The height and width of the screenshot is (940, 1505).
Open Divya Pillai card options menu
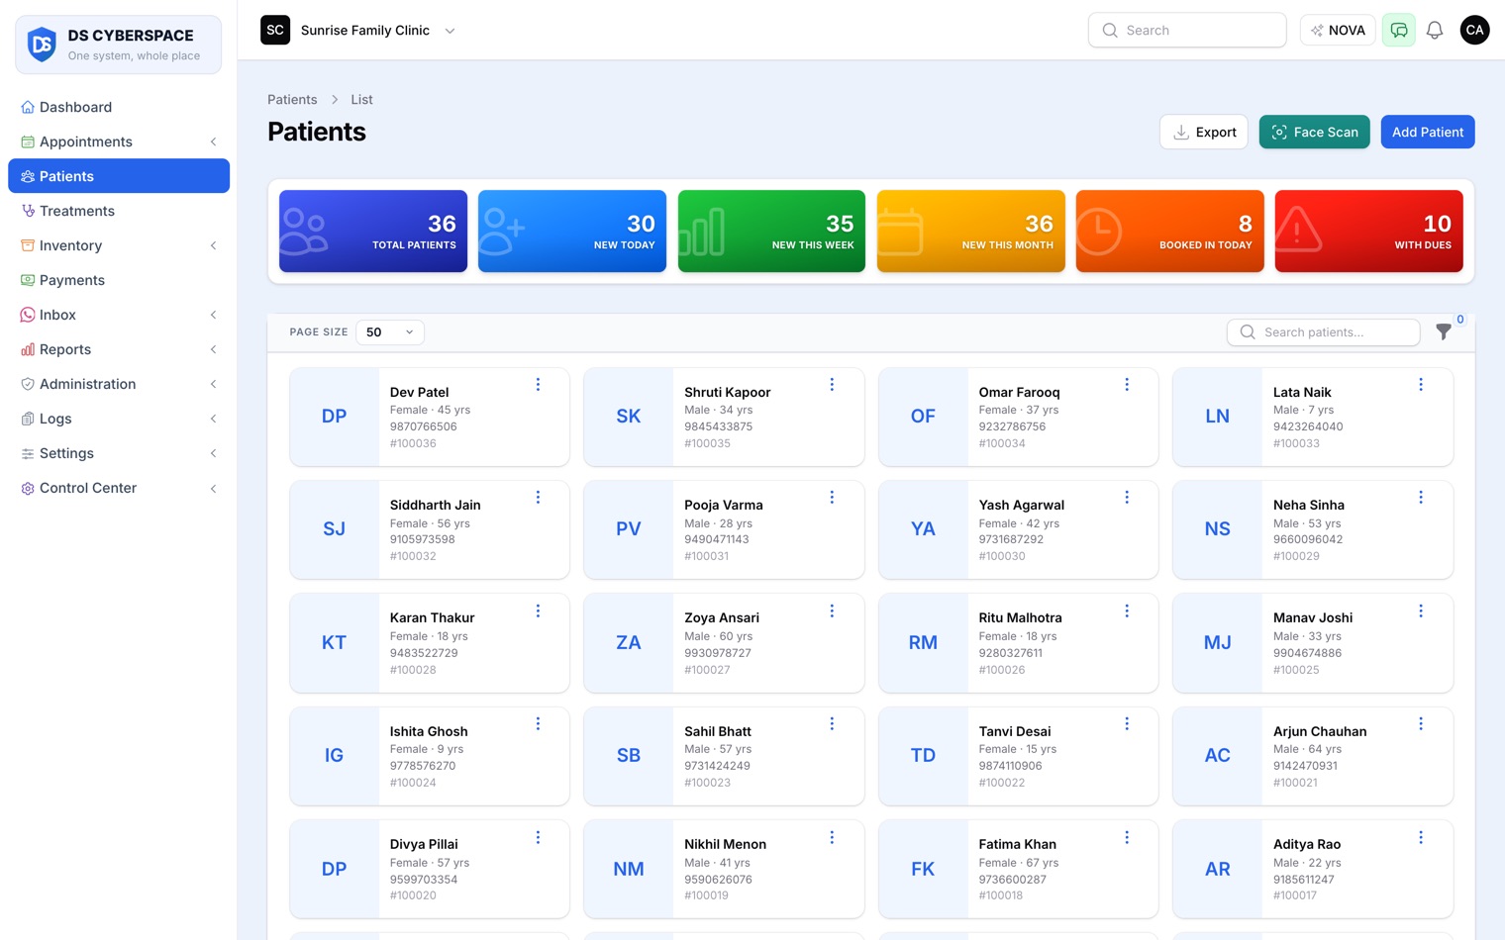538,838
